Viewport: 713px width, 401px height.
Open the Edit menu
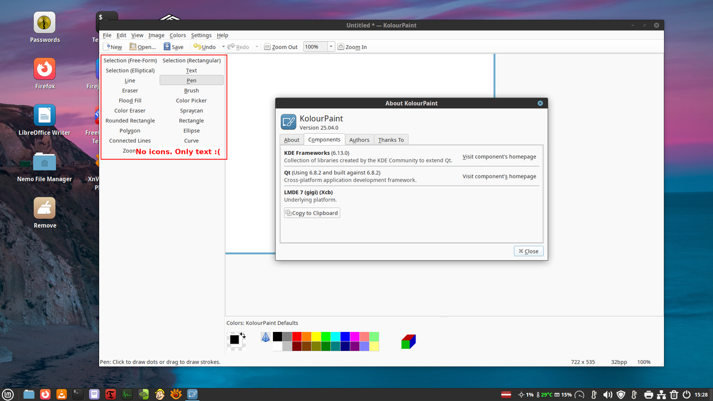click(x=121, y=35)
